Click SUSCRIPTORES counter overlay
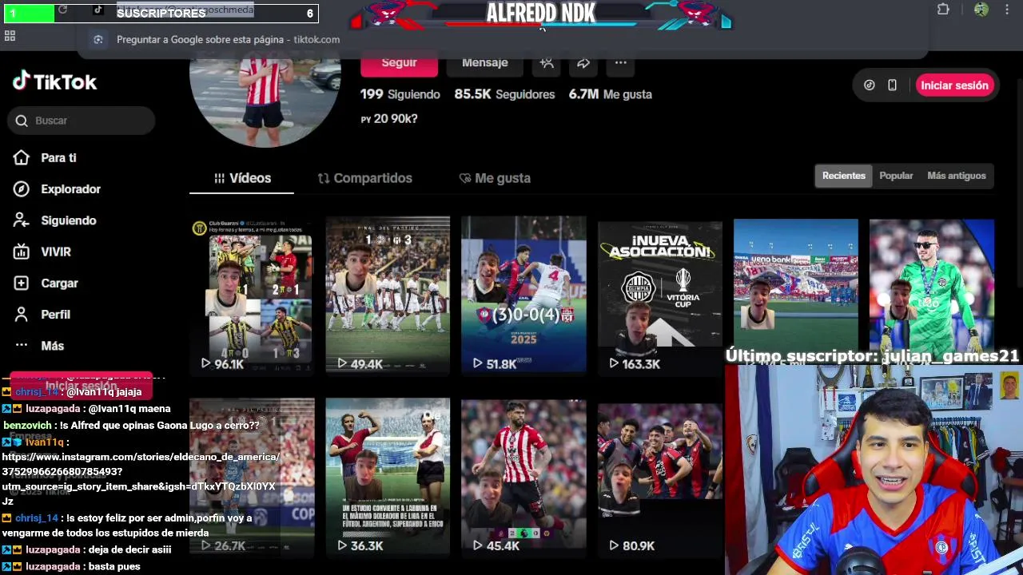1023x575 pixels. click(160, 13)
